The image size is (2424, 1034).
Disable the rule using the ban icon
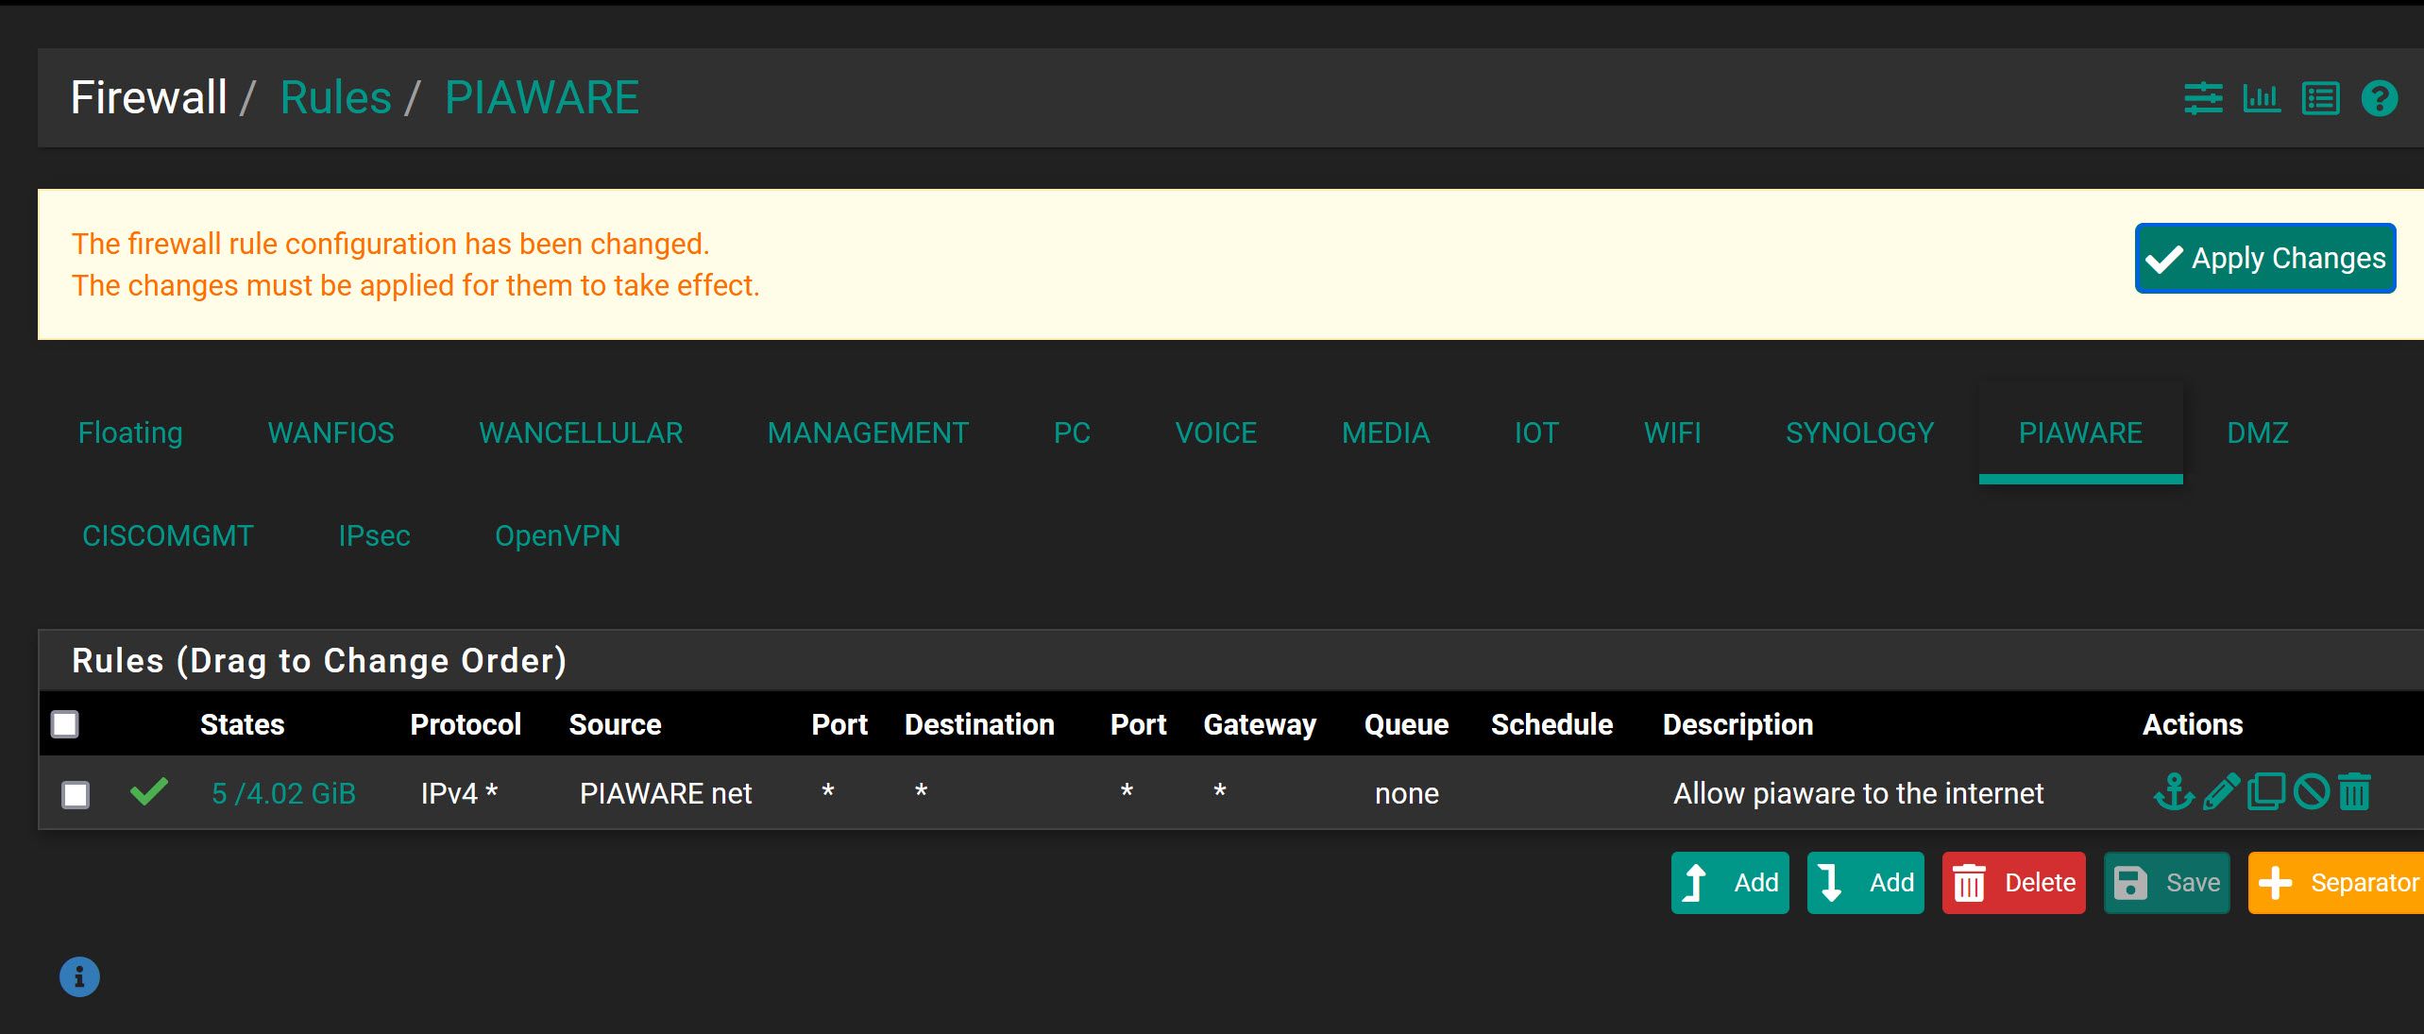(x=2311, y=792)
